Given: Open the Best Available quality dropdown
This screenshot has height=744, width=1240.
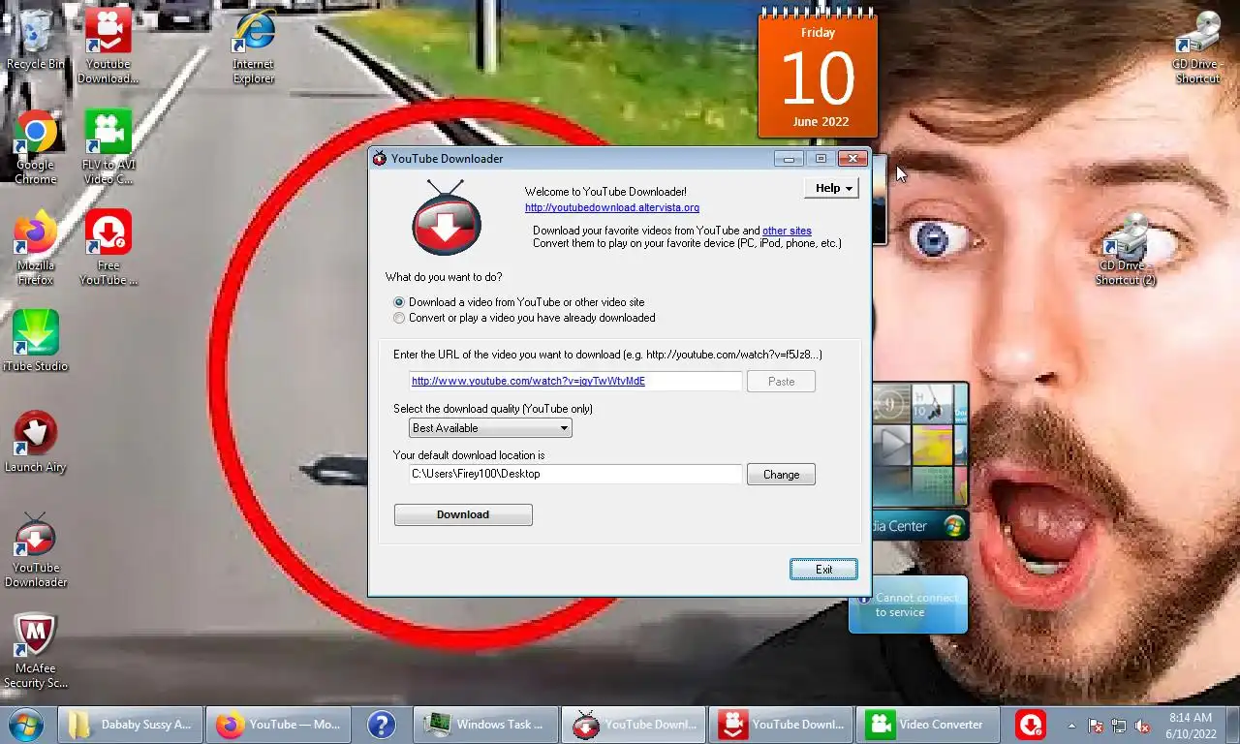Looking at the screenshot, I should pyautogui.click(x=490, y=427).
